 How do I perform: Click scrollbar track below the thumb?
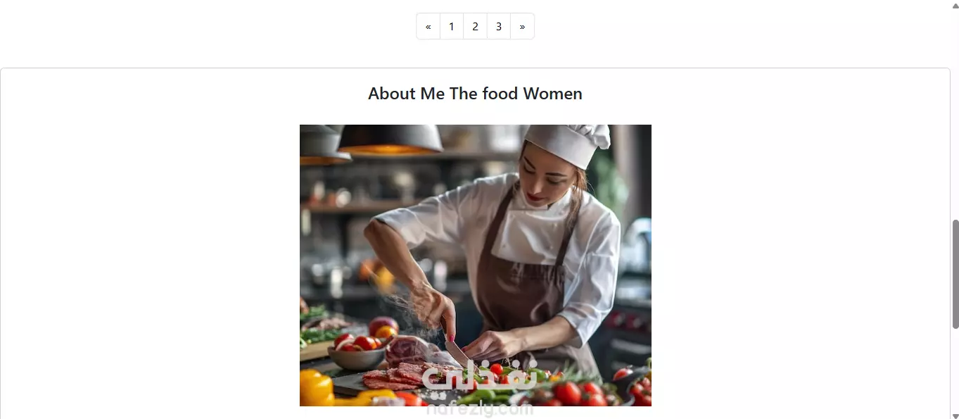pos(955,369)
